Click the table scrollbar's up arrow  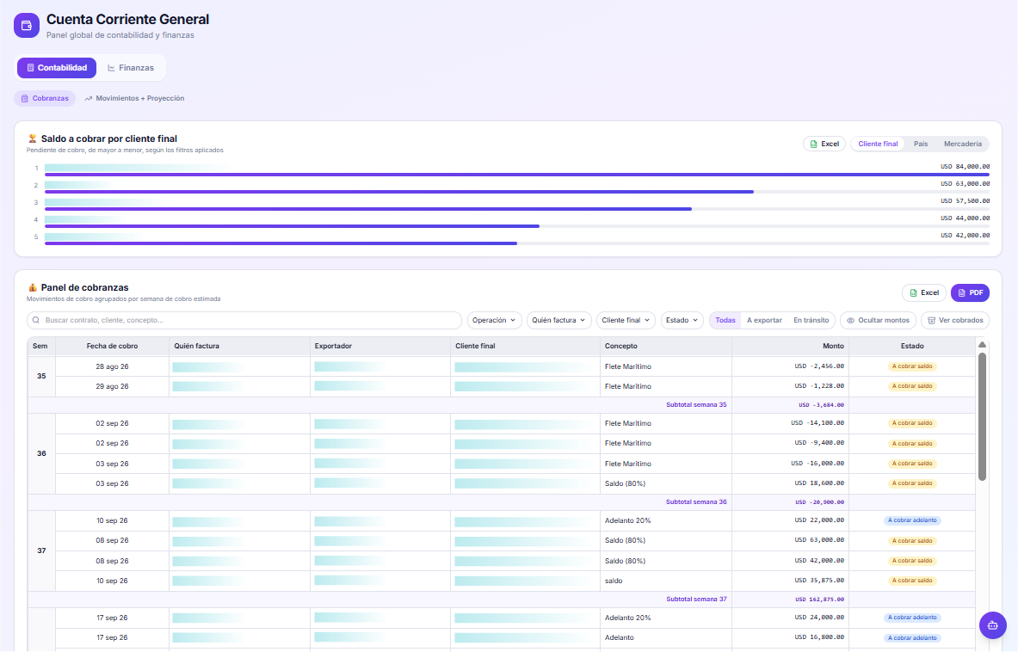point(983,345)
